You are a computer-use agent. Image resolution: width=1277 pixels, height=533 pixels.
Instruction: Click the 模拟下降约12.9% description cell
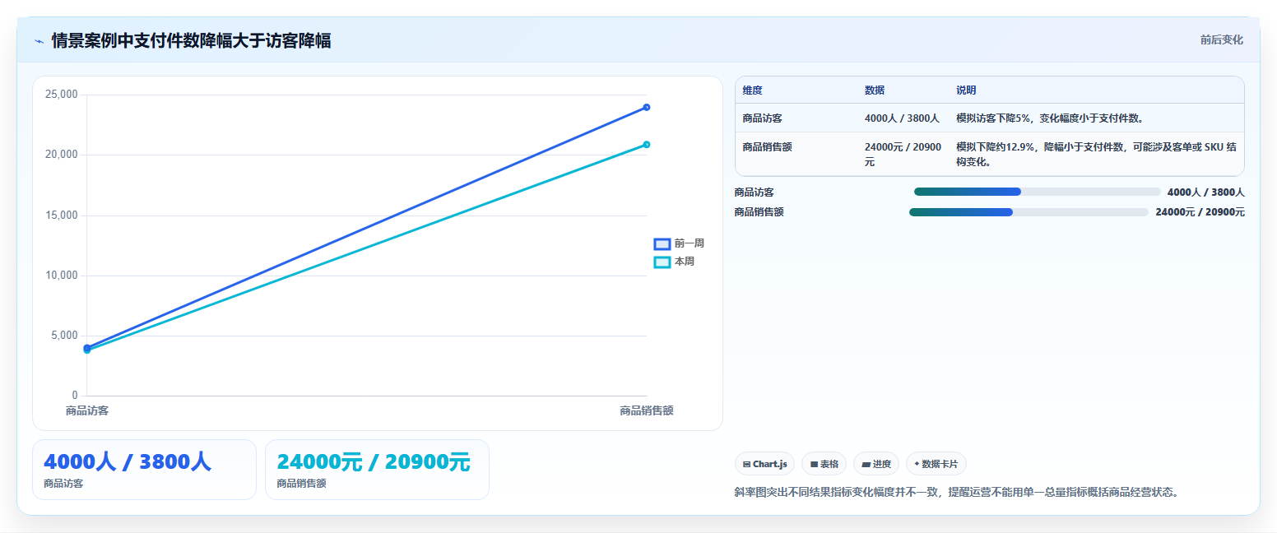coord(1096,155)
